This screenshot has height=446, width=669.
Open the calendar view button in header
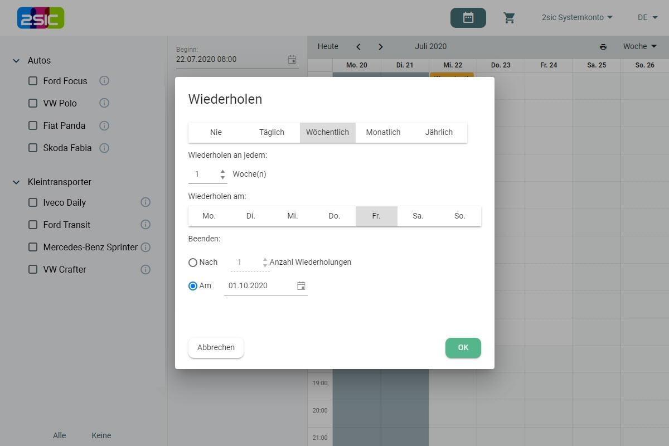pos(468,18)
